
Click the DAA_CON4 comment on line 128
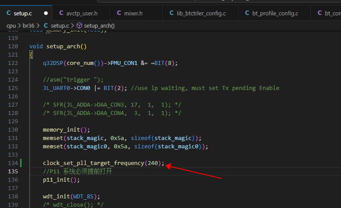(112, 113)
